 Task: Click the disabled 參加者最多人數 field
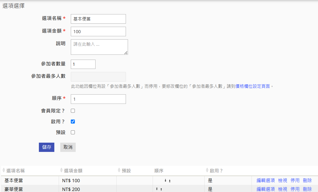(x=98, y=77)
